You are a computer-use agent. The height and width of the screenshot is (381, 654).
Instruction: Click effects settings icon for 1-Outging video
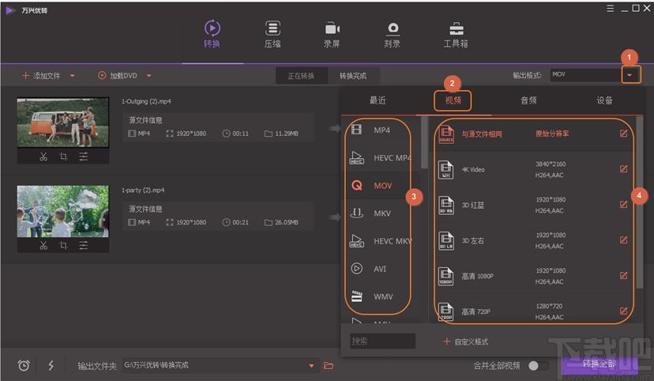point(84,157)
